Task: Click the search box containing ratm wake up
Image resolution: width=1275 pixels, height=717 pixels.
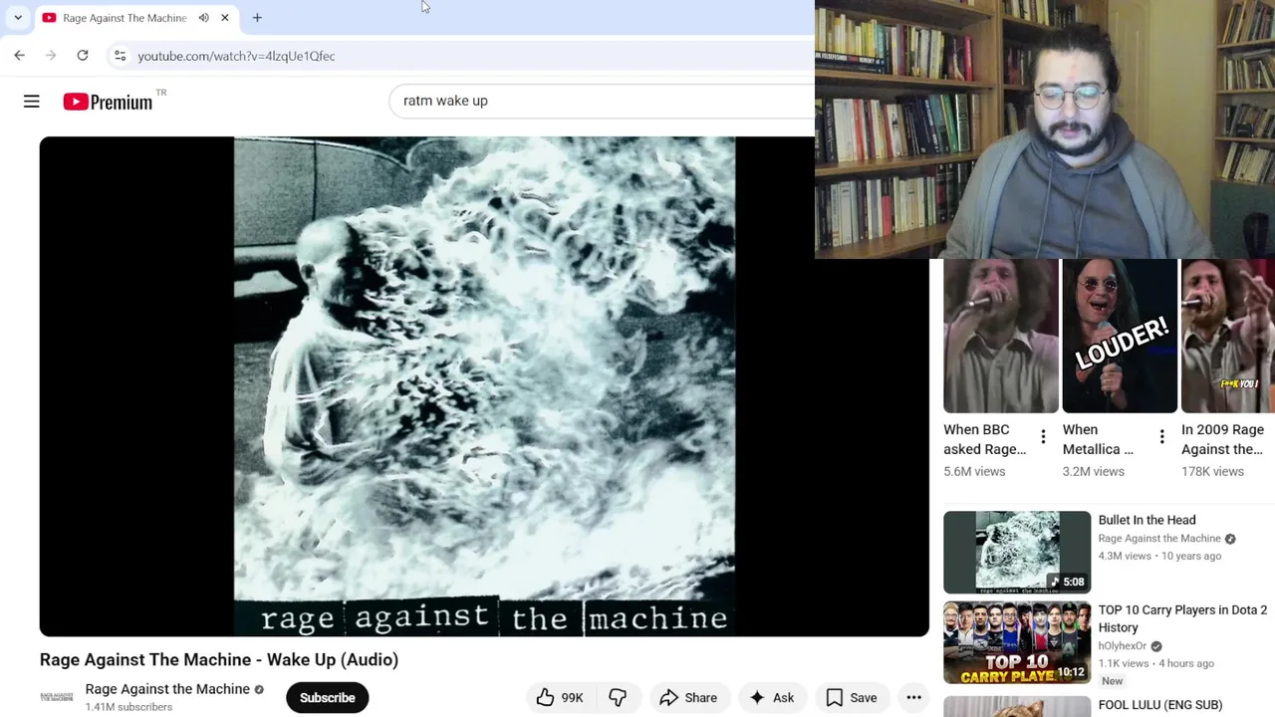Action: (602, 101)
